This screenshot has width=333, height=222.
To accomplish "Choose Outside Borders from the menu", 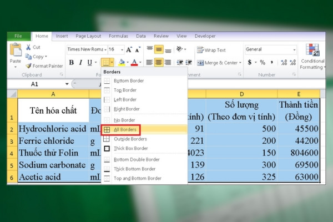I will (144, 139).
